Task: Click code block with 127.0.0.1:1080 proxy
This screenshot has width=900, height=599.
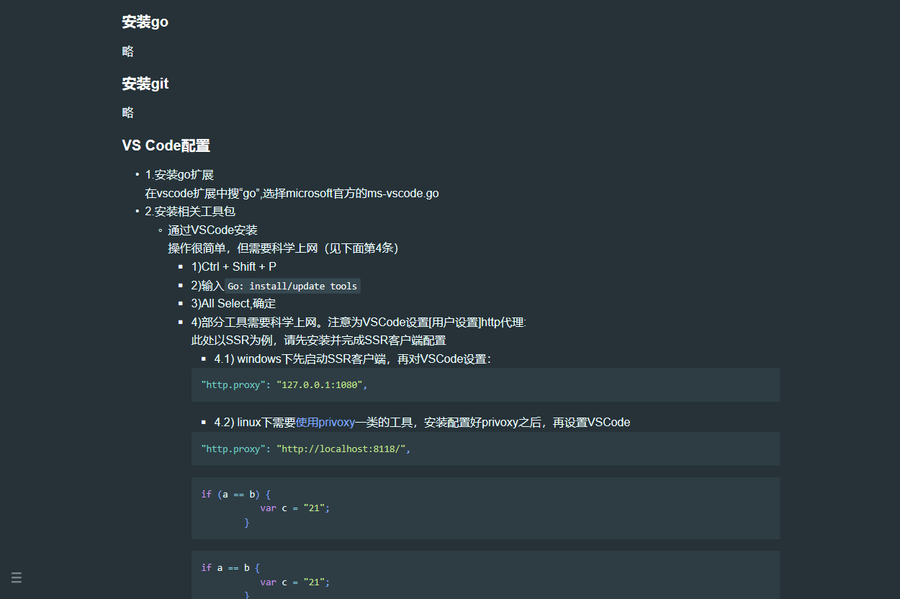Action: click(485, 384)
